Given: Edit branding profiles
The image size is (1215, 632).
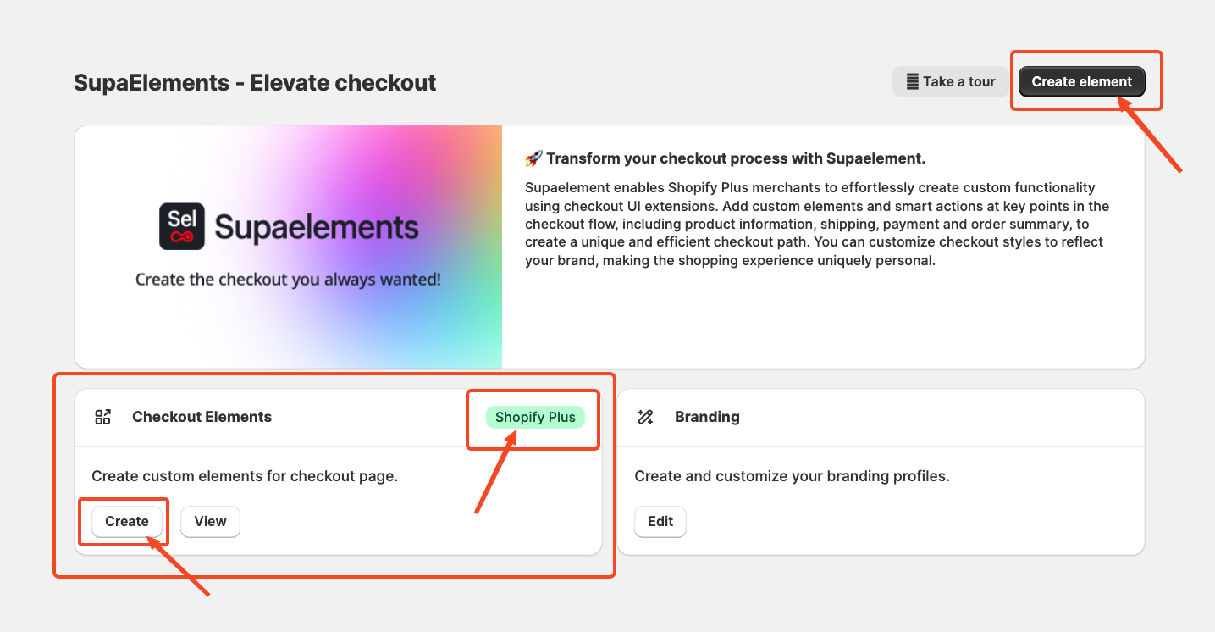Looking at the screenshot, I should pyautogui.click(x=660, y=522).
